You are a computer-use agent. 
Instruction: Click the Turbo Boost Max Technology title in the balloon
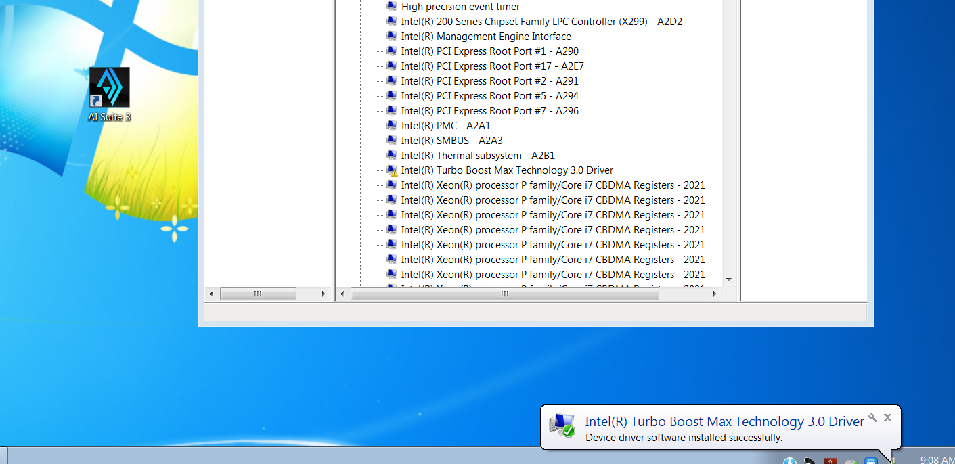[x=724, y=421]
